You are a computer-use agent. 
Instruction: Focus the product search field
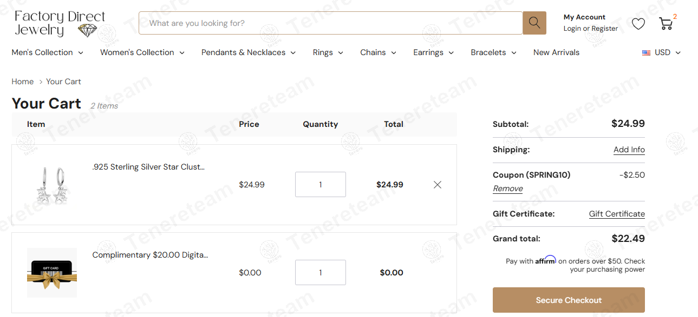(330, 23)
